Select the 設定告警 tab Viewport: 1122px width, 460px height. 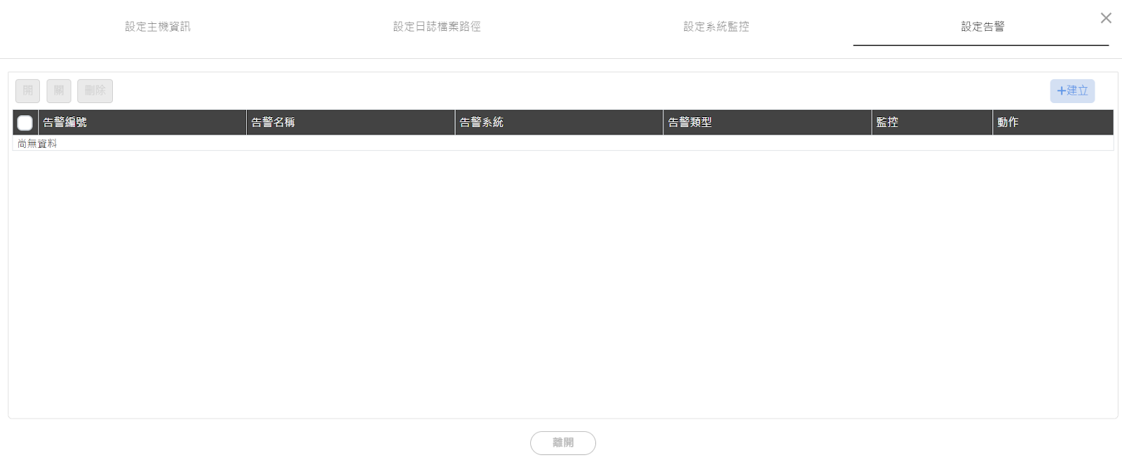tap(982, 27)
